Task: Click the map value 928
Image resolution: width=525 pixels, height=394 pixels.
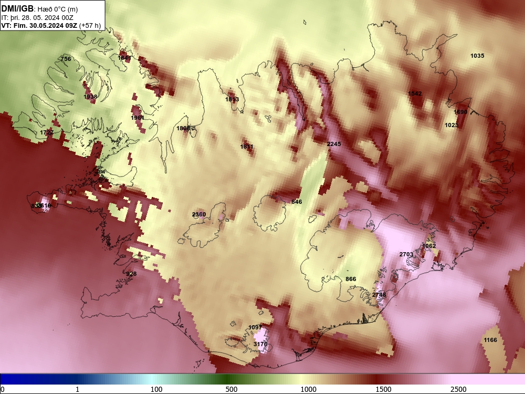Action: [x=131, y=274]
